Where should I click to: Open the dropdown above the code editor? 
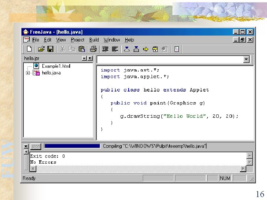[x=246, y=59]
